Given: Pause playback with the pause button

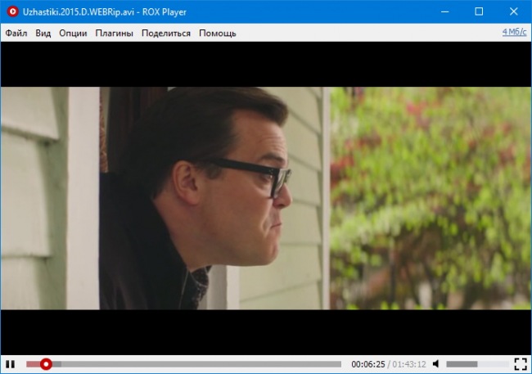Looking at the screenshot, I should tap(10, 364).
